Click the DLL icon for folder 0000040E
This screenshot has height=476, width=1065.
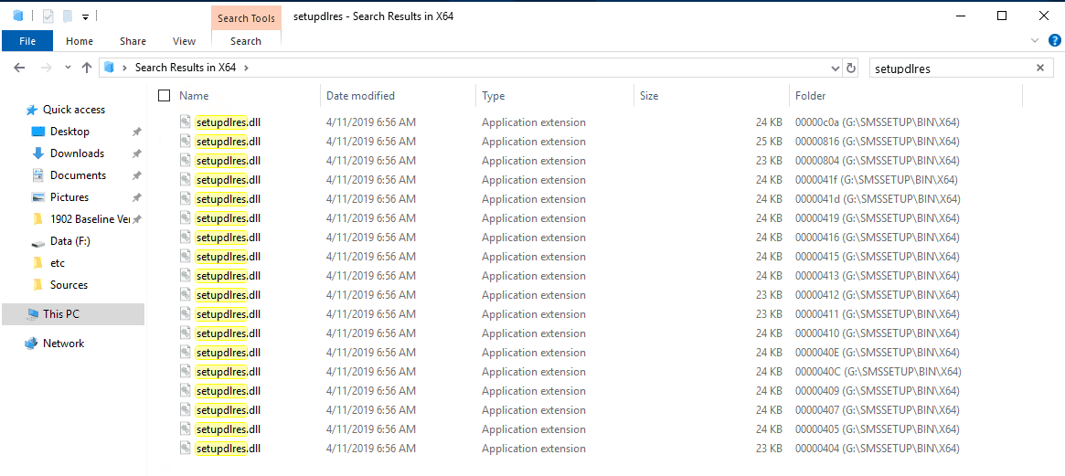pos(186,352)
